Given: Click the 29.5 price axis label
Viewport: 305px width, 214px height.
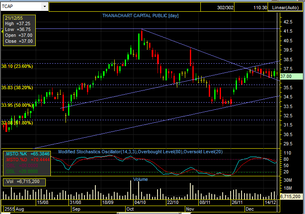Looking at the screenshot, I should click(288, 144).
